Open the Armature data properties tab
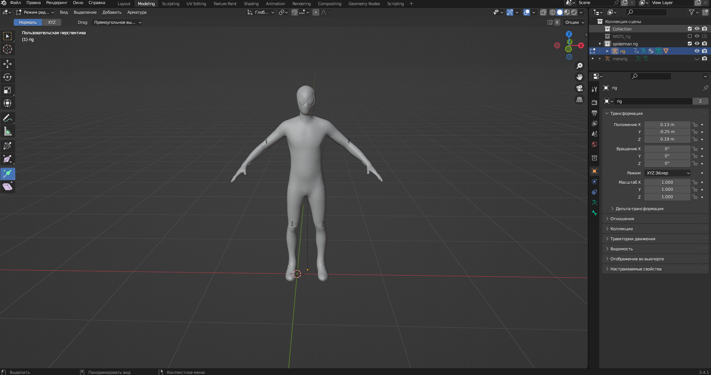The image size is (711, 375). pyautogui.click(x=594, y=202)
